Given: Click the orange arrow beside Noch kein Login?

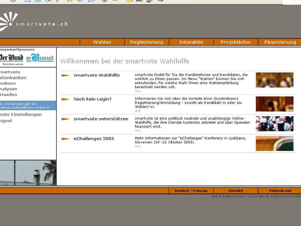Looking at the screenshot, I should click(65, 99).
